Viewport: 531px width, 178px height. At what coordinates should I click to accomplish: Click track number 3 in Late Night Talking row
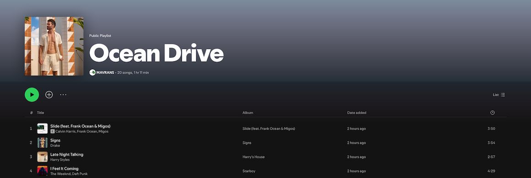point(31,157)
